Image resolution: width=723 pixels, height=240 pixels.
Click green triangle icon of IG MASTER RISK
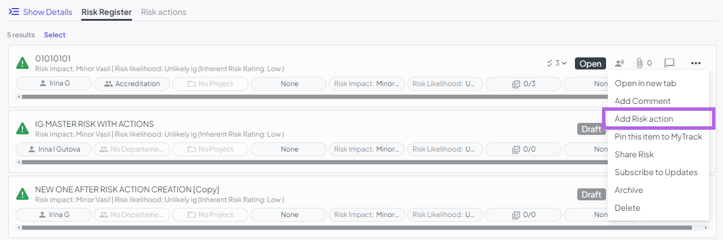(22, 128)
